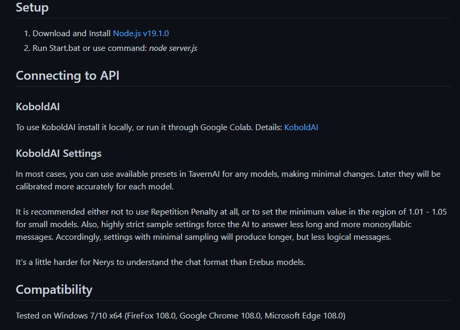Screen dimensions: 460x330
Task: Click the paragraph starting 'In most cases'
Action: [228, 180]
